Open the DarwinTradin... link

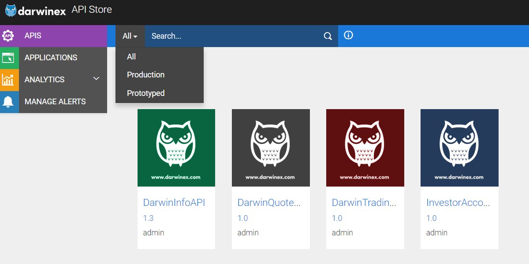point(364,203)
